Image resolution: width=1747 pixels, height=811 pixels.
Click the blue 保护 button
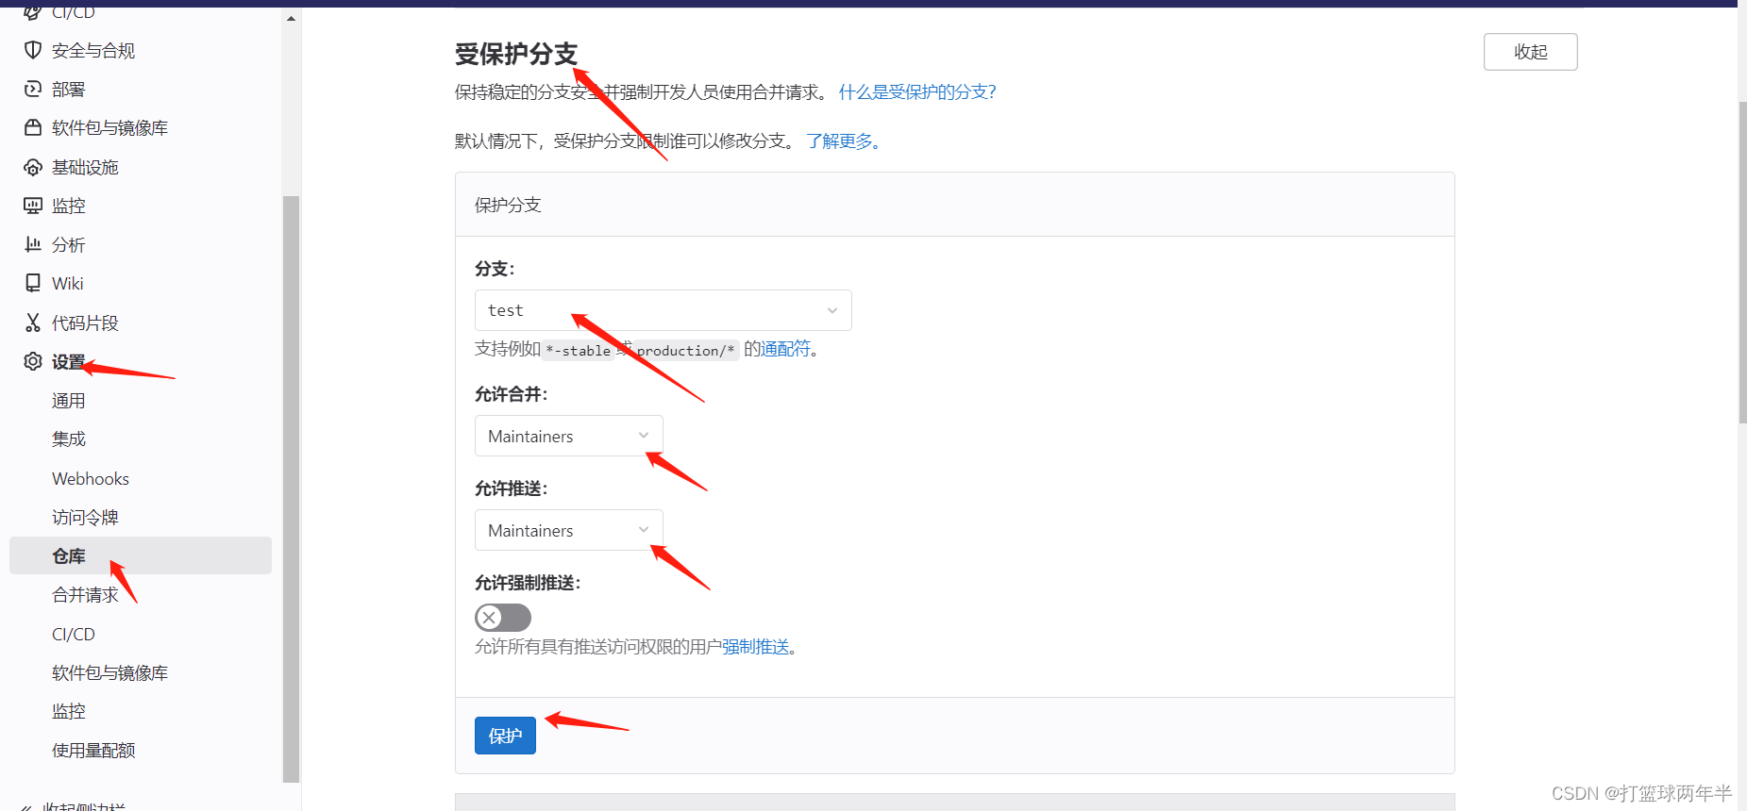[x=505, y=736]
